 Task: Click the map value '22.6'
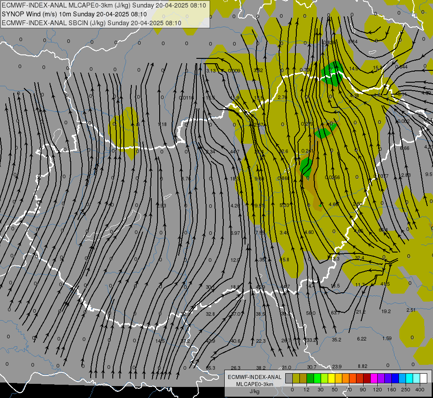tap(284, 151)
